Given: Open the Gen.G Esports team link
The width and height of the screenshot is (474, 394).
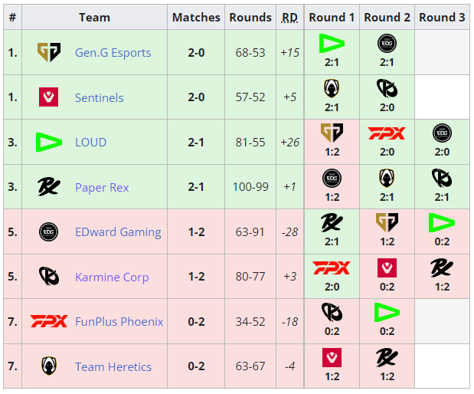Looking at the screenshot, I should click(113, 53).
